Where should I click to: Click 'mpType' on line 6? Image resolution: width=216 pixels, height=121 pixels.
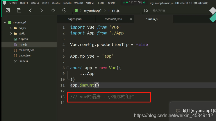click(x=87, y=56)
